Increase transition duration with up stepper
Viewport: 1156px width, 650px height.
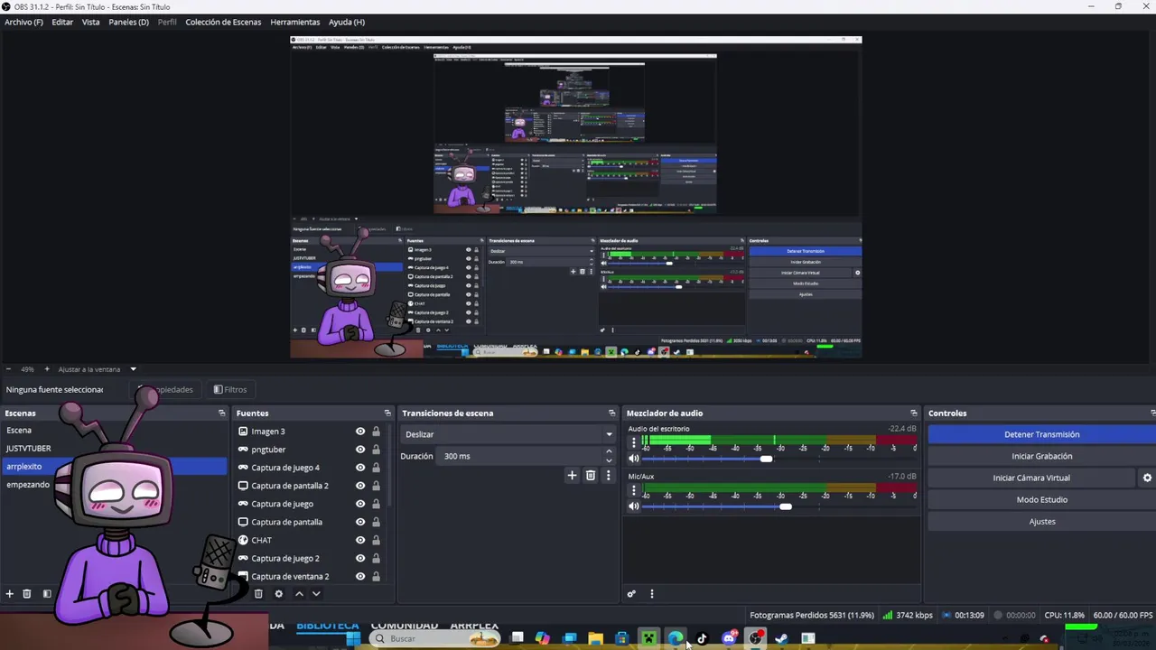coord(609,452)
